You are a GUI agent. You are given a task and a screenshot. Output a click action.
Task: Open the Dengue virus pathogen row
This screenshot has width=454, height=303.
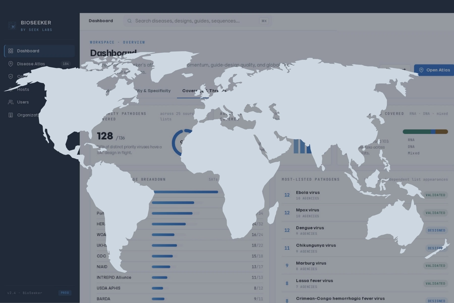365,230
